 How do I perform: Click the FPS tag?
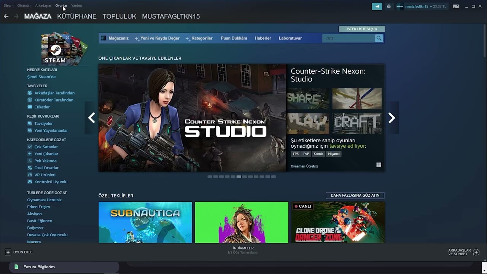pyautogui.click(x=296, y=154)
